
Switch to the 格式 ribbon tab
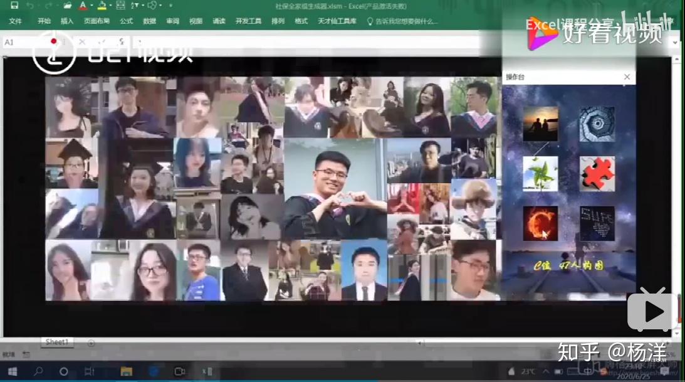point(301,21)
